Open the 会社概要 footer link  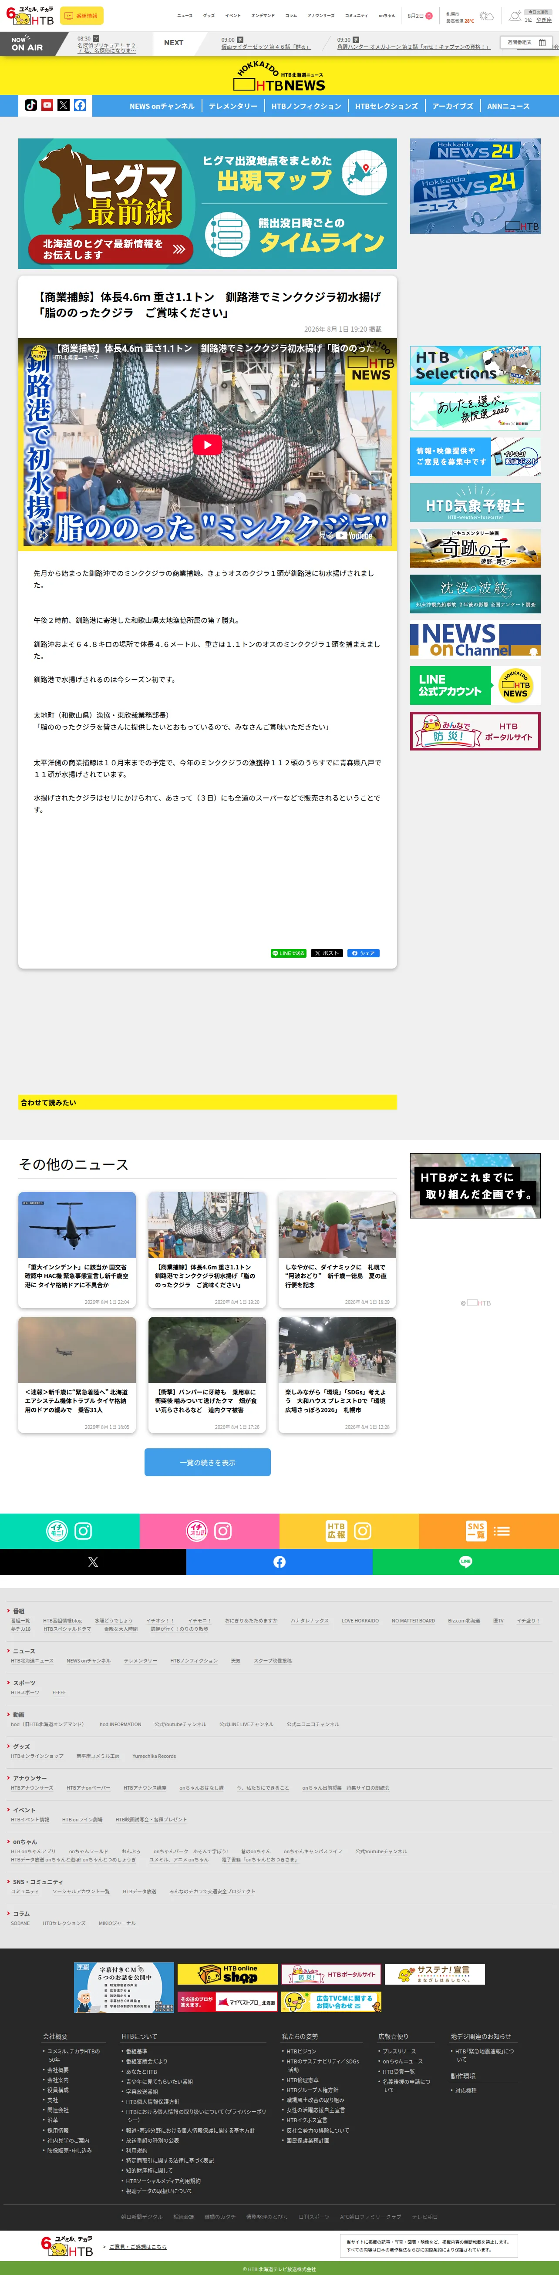[x=58, y=2069]
